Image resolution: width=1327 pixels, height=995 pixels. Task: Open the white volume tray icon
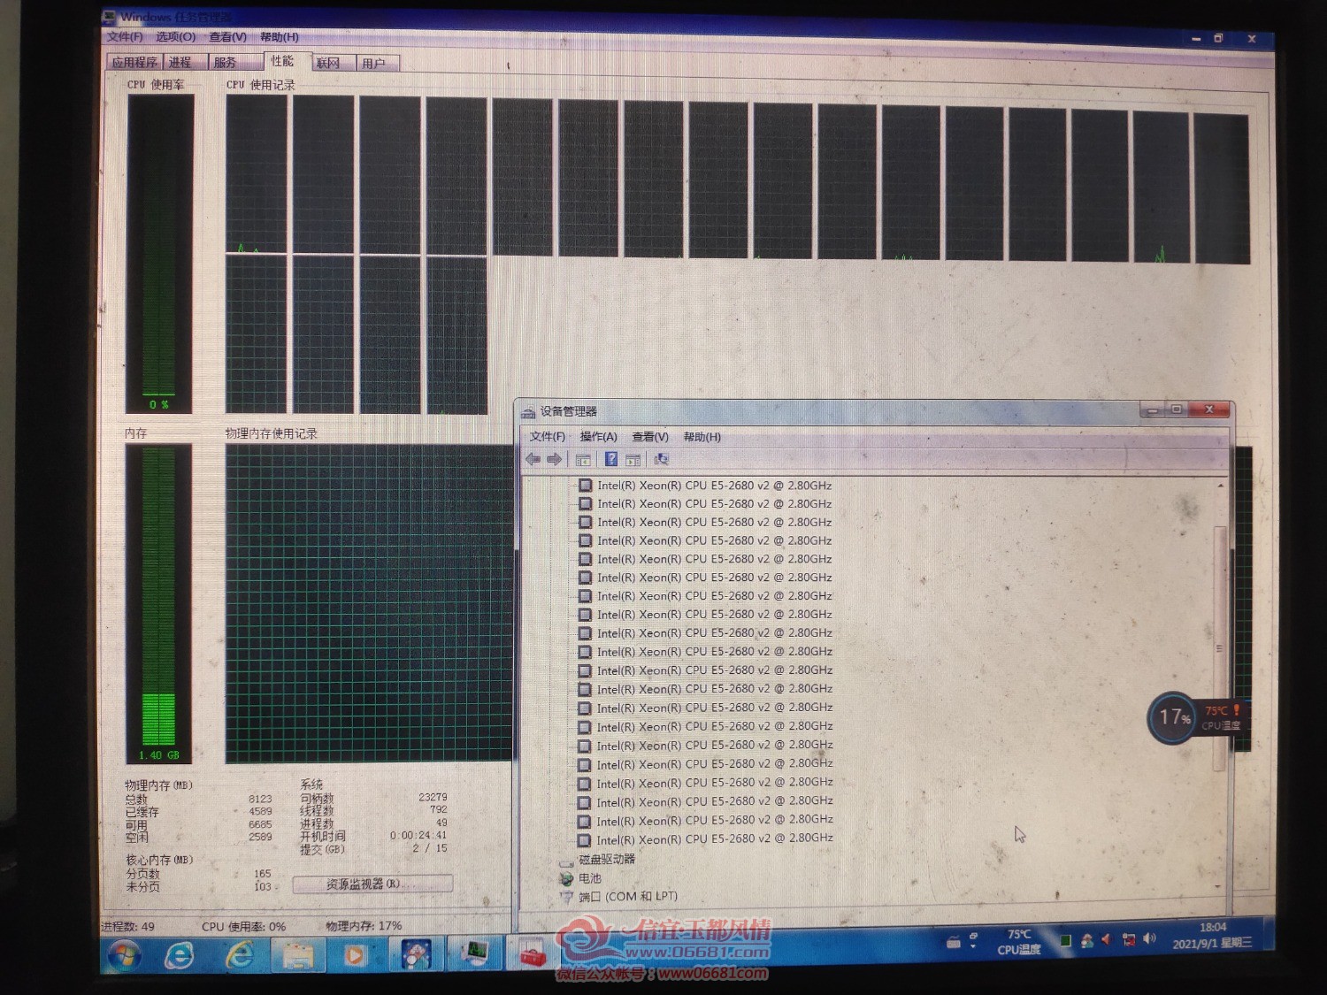pos(1149,938)
